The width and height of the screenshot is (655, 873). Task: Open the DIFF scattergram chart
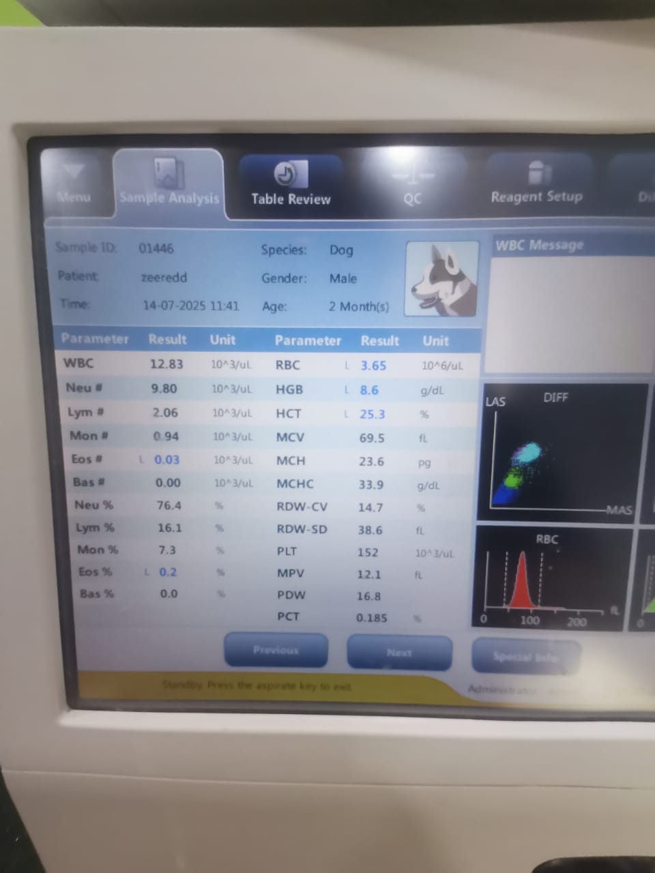(x=561, y=453)
